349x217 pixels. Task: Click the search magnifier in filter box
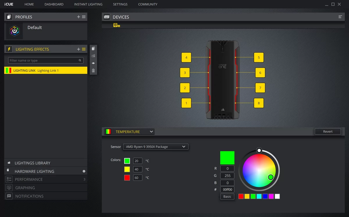point(80,61)
